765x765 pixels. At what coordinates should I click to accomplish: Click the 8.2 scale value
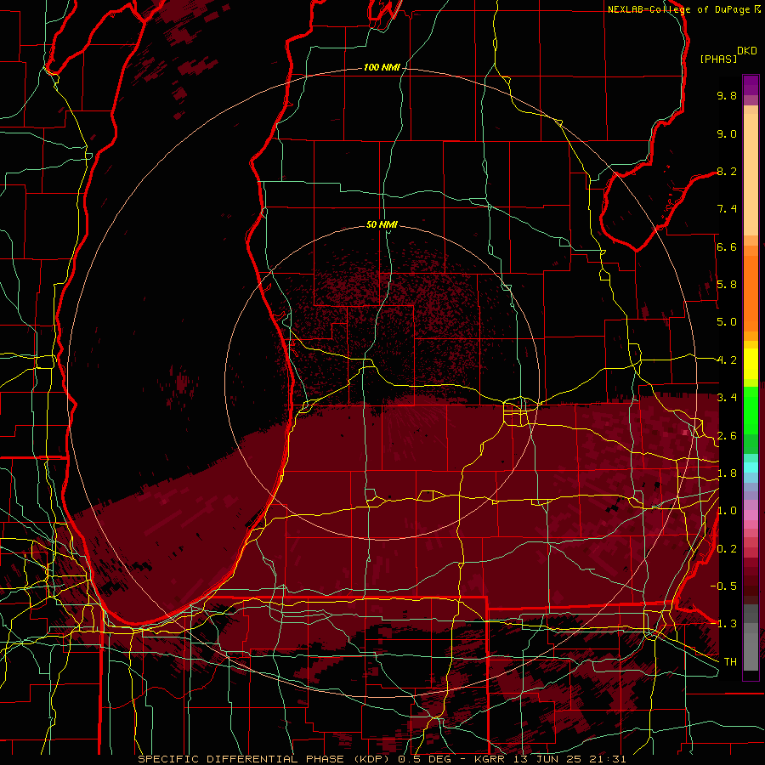click(x=727, y=171)
